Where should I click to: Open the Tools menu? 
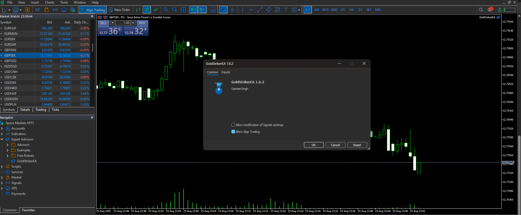(x=64, y=2)
